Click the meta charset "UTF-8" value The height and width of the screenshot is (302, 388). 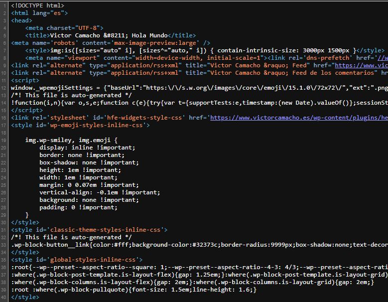(87, 28)
